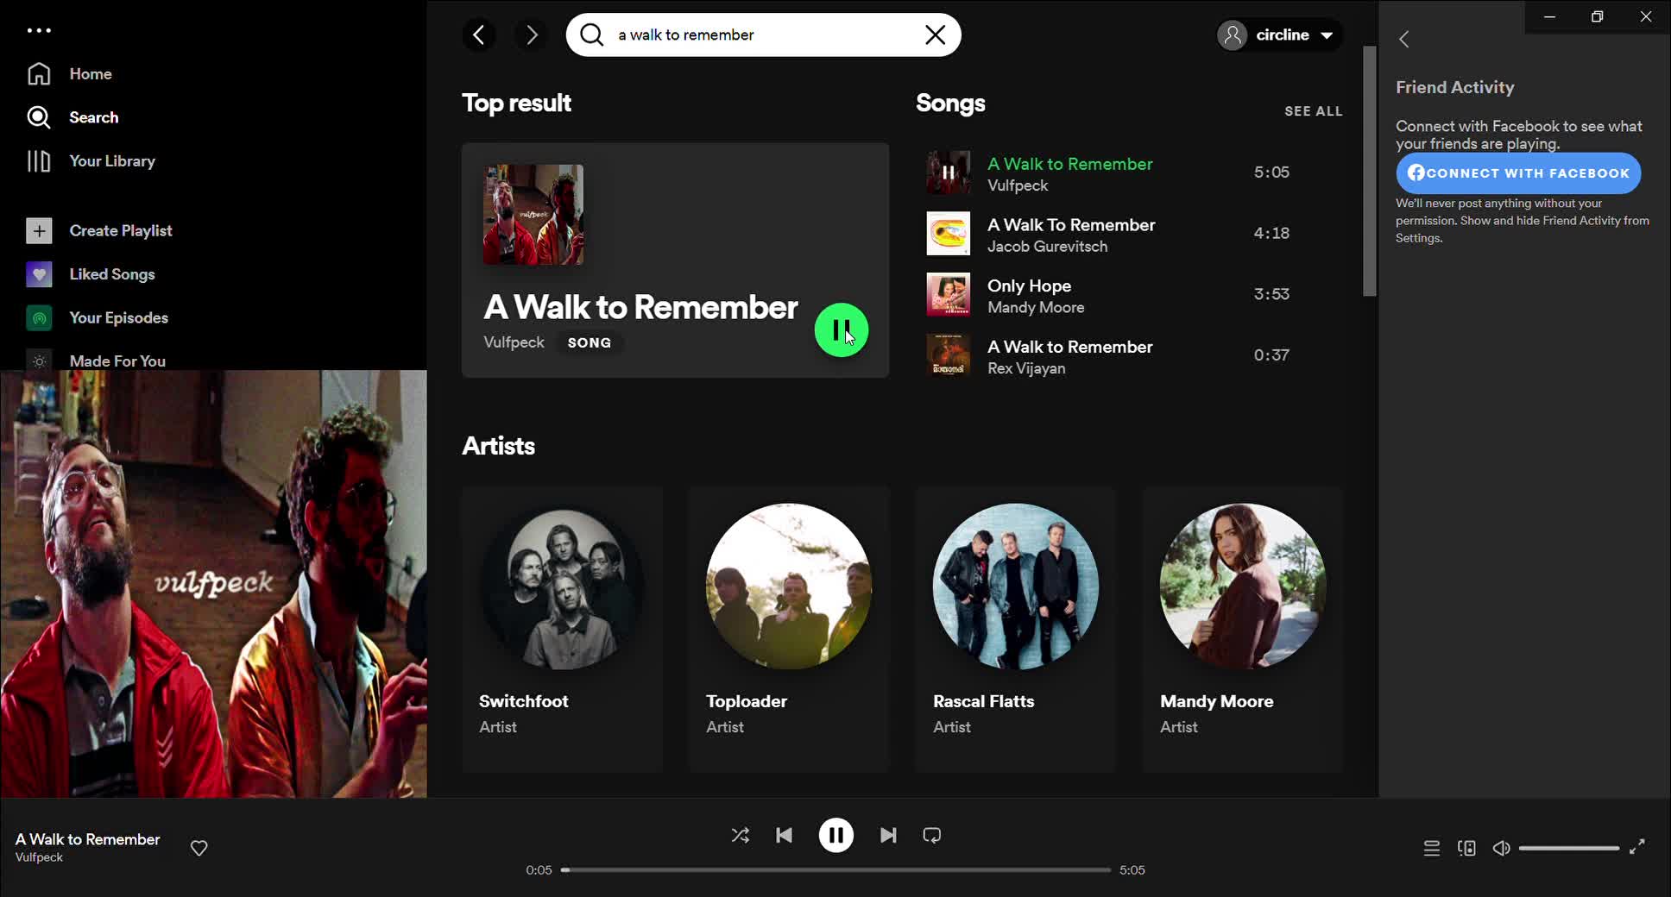Click SEE ALL next to Songs
The height and width of the screenshot is (897, 1671).
pos(1313,110)
